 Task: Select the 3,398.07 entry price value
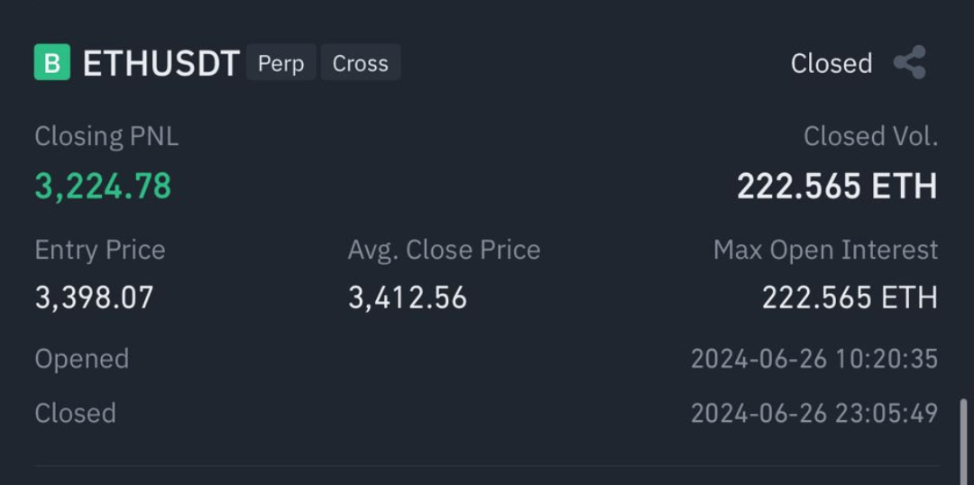pyautogui.click(x=94, y=297)
